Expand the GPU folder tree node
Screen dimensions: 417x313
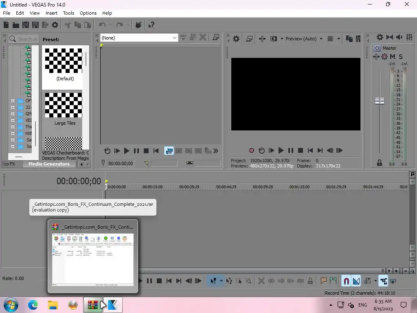coord(13,114)
